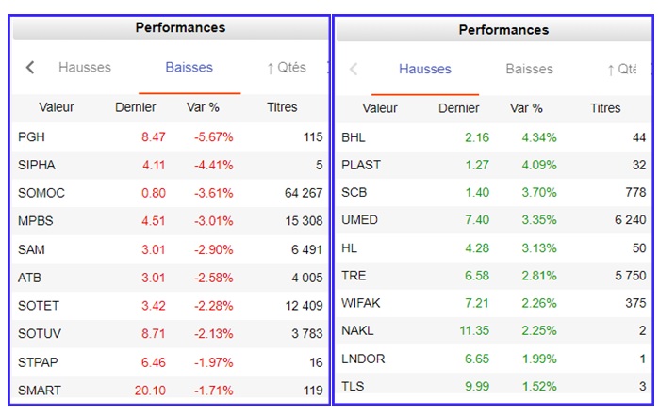Open the TLS stock row
Viewport: 659px width, 415px height.
pos(353,387)
